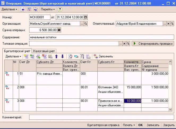Click the OK button
176x129 pixels.
(140, 125)
